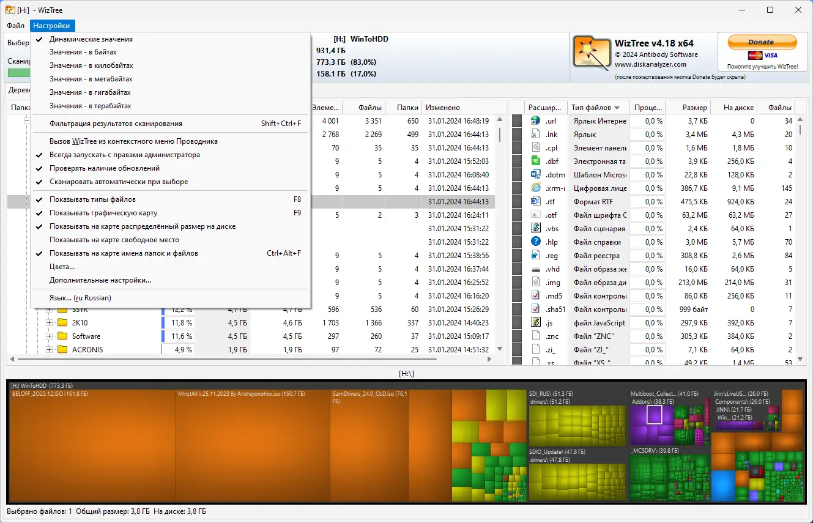Viewport: 813px width, 523px height.
Task: Open 'Язык... (ru Russian)' selection
Action: [x=171, y=298]
